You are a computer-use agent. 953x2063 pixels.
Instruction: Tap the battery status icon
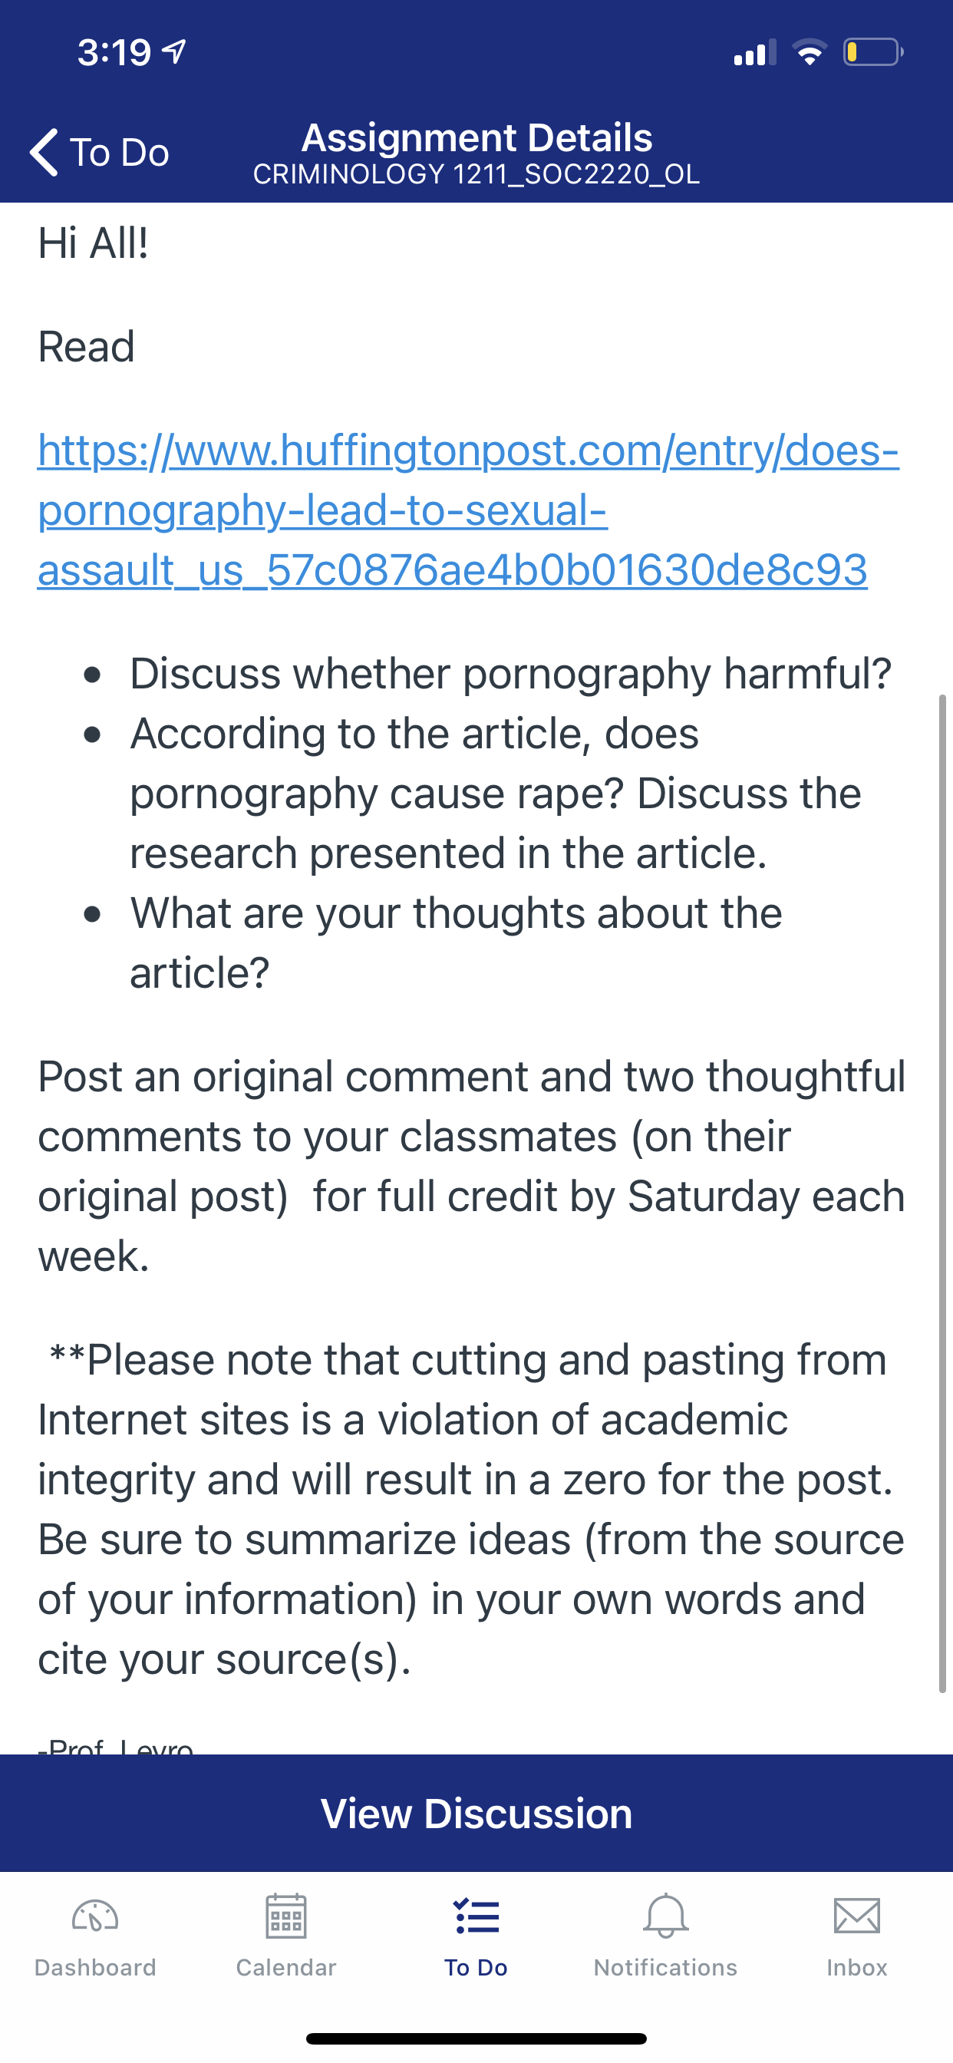(873, 53)
